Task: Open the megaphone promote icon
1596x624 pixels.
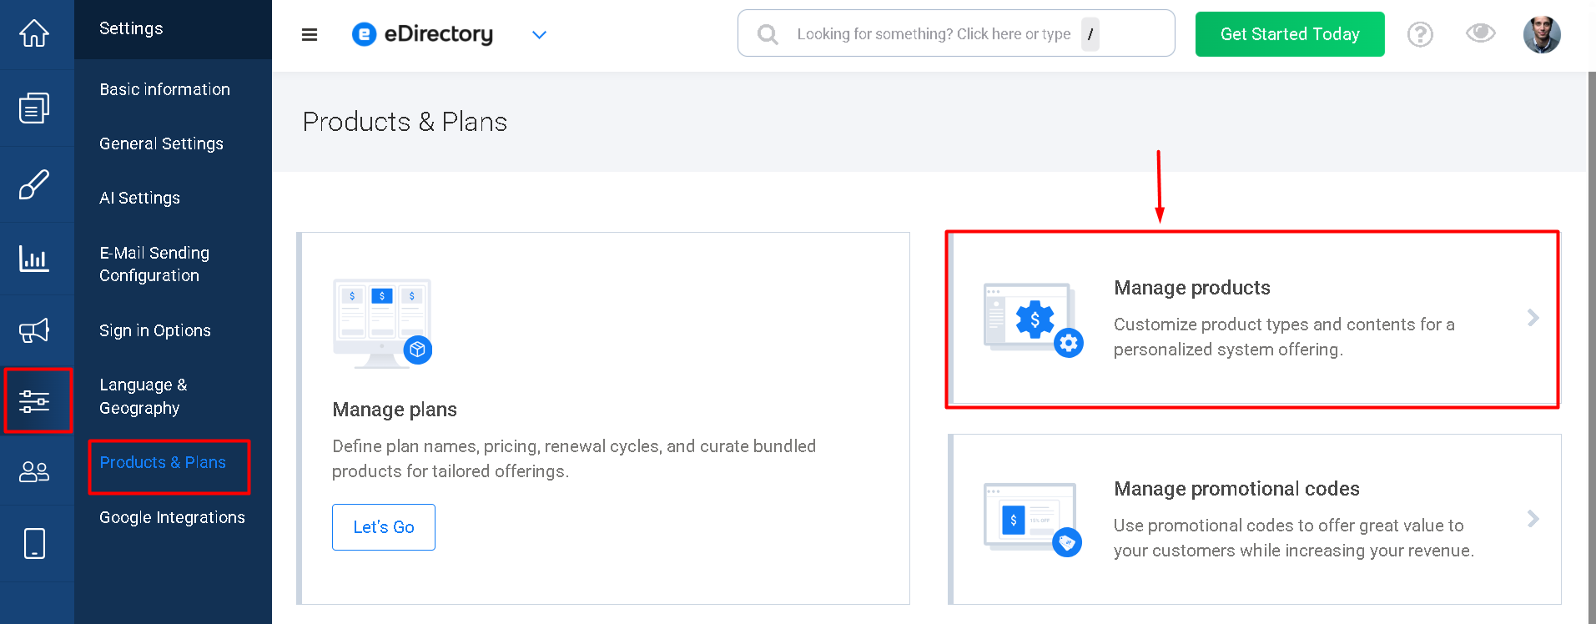Action: coord(34,330)
